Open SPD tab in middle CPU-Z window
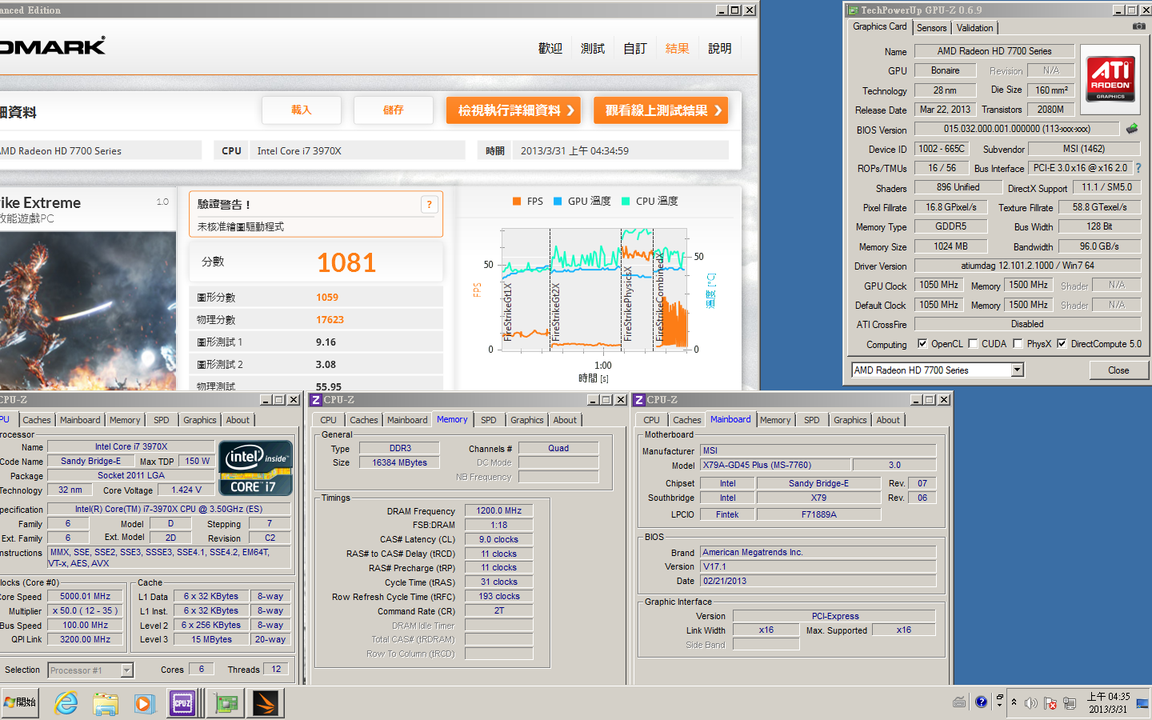This screenshot has width=1152, height=720. click(x=489, y=420)
